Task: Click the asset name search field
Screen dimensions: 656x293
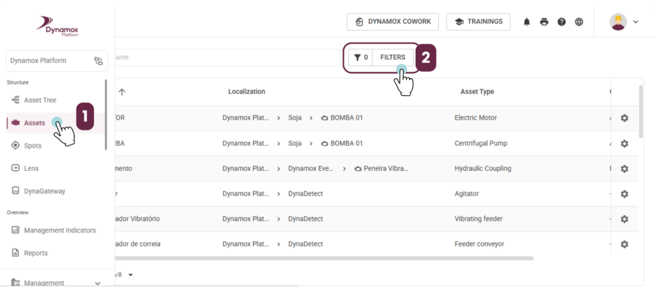Action: point(227,58)
